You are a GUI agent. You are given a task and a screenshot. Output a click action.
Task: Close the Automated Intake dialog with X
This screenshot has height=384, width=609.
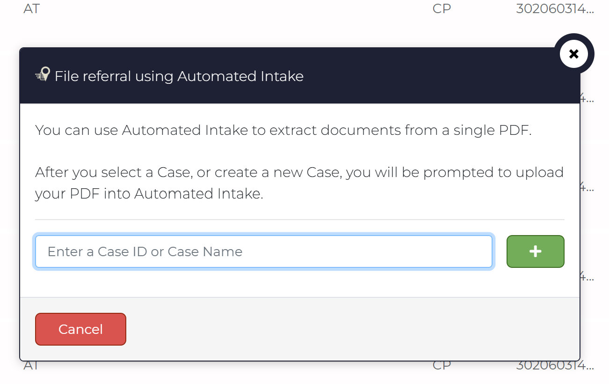click(x=574, y=54)
